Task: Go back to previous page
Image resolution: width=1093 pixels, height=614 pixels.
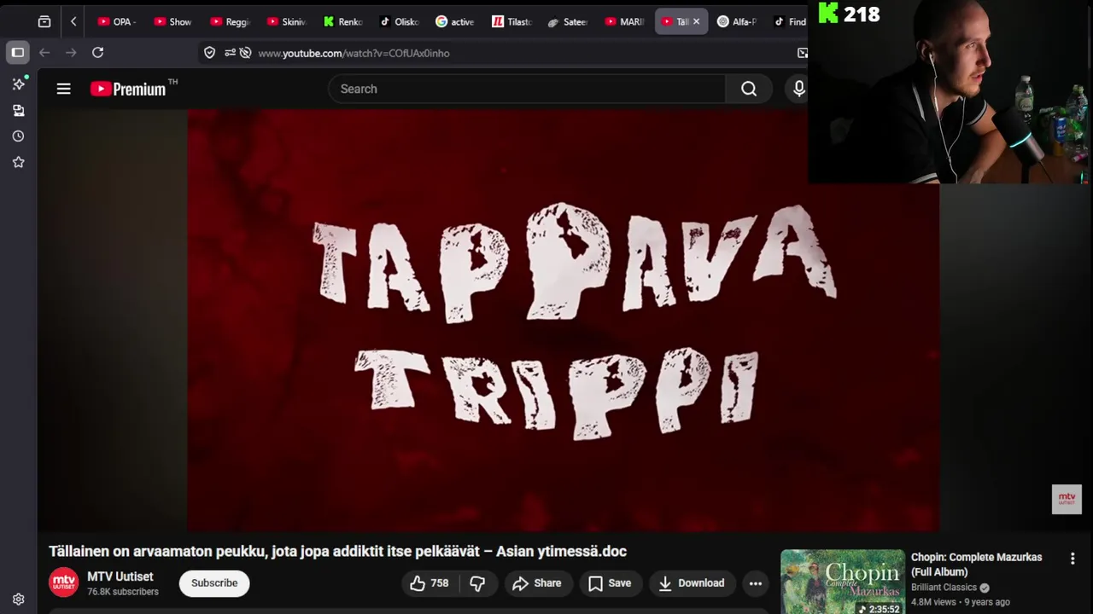Action: pyautogui.click(x=44, y=53)
